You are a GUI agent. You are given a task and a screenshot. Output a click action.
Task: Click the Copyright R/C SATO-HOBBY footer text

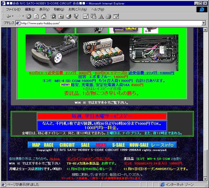point(102,150)
